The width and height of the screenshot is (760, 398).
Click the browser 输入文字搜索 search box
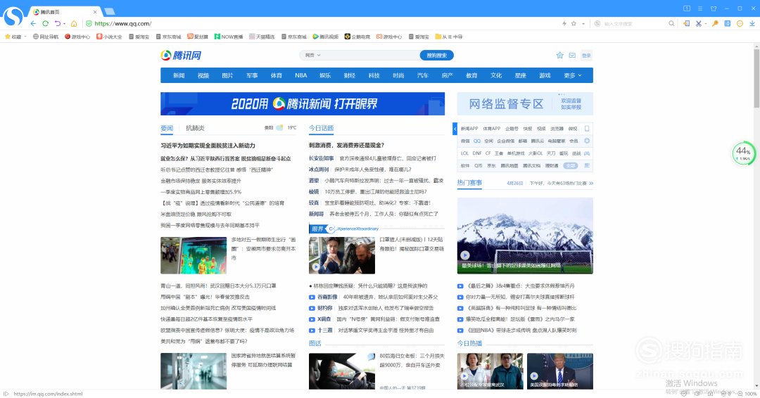[x=634, y=23]
